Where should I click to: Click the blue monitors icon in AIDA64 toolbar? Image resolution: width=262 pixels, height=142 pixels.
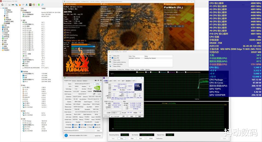16,5
